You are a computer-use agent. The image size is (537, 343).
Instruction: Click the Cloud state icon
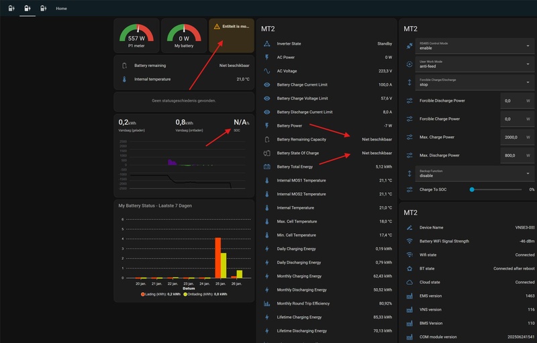409,282
